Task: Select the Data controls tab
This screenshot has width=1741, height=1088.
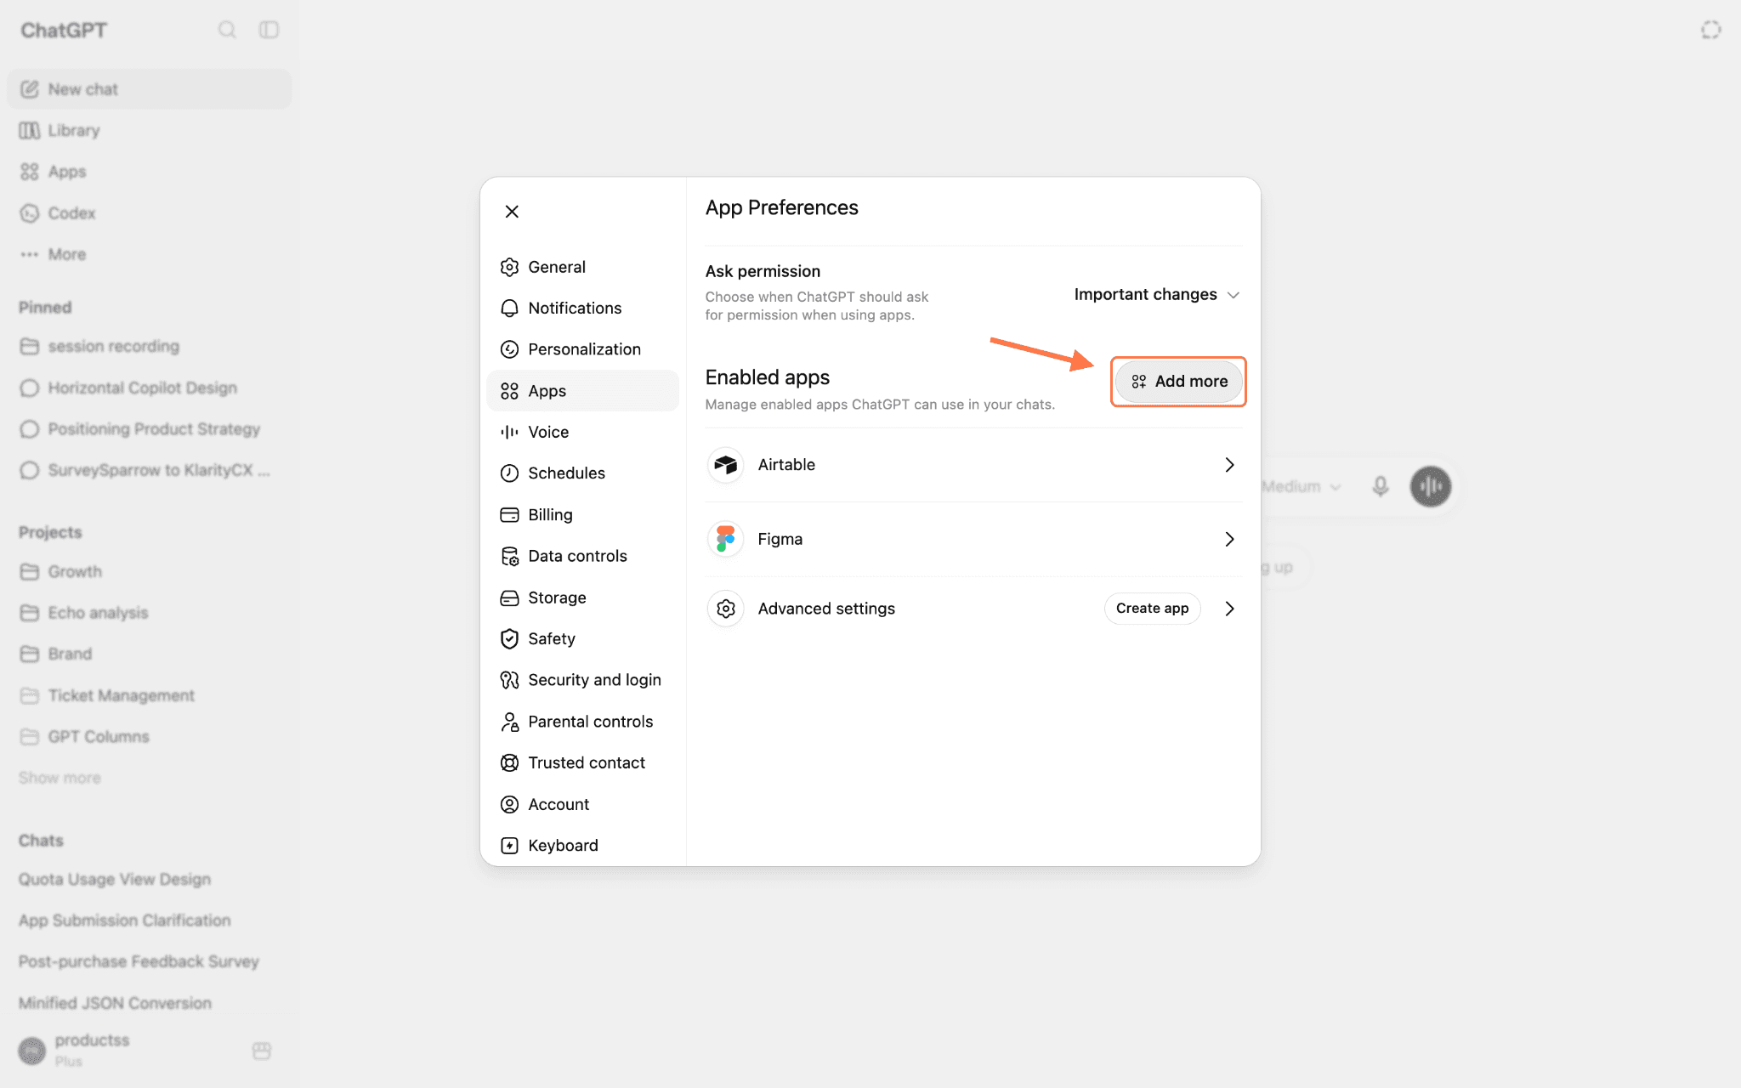Action: click(x=582, y=556)
